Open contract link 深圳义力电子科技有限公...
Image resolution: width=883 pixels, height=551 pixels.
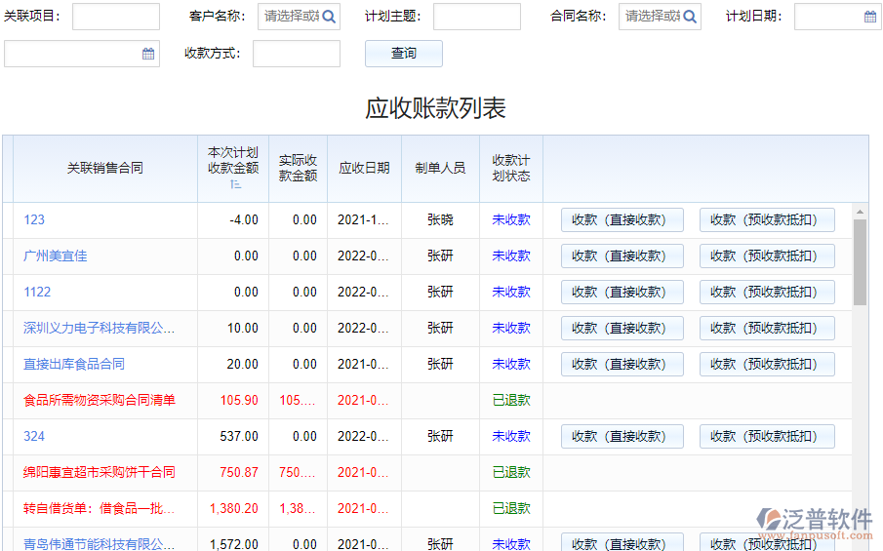[100, 328]
